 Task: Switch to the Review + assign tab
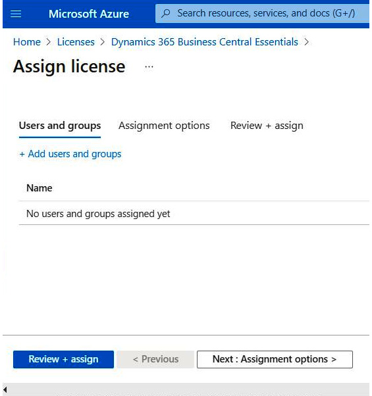tap(267, 126)
